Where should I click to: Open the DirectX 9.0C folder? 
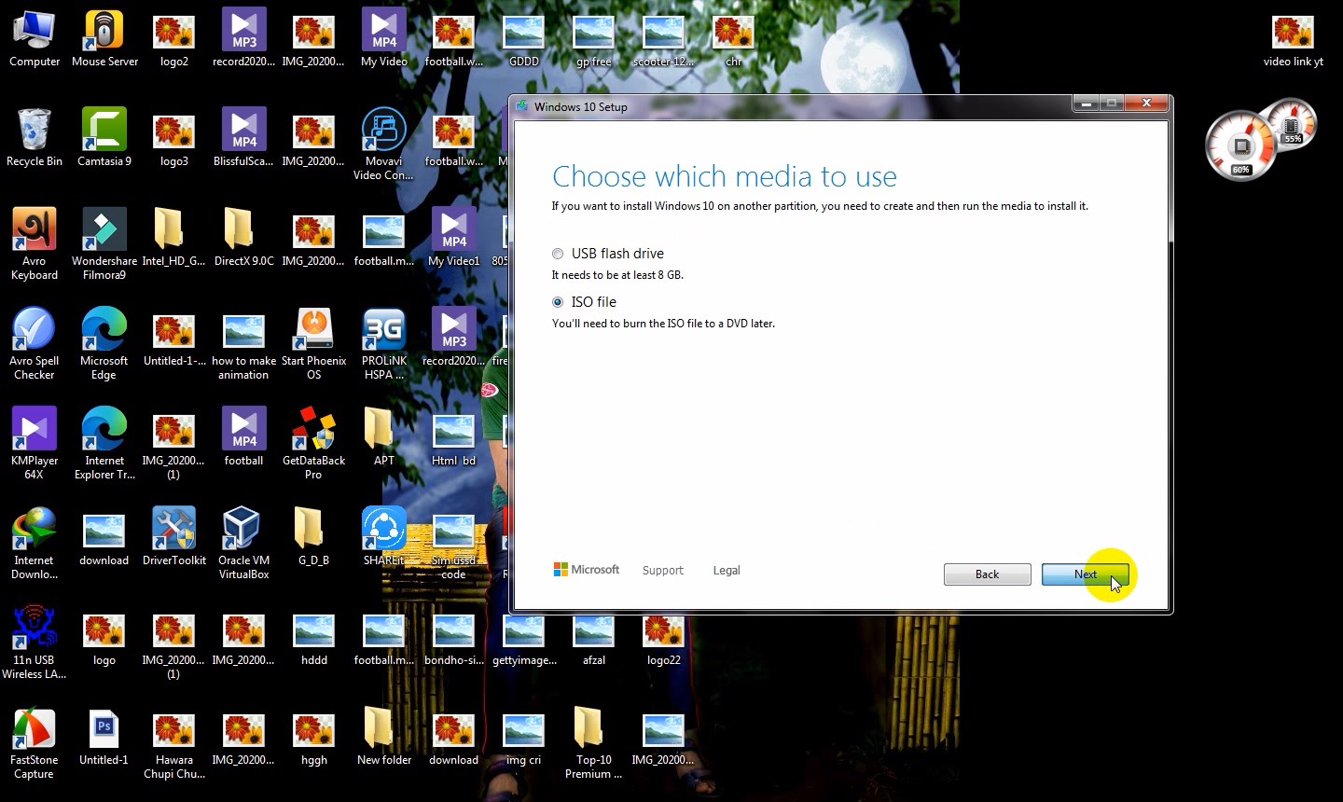point(243,238)
